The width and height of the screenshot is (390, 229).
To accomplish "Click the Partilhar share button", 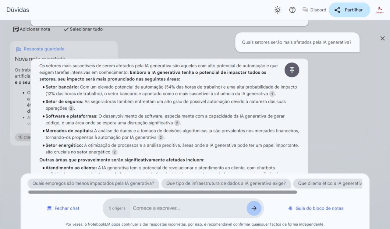I will (349, 10).
